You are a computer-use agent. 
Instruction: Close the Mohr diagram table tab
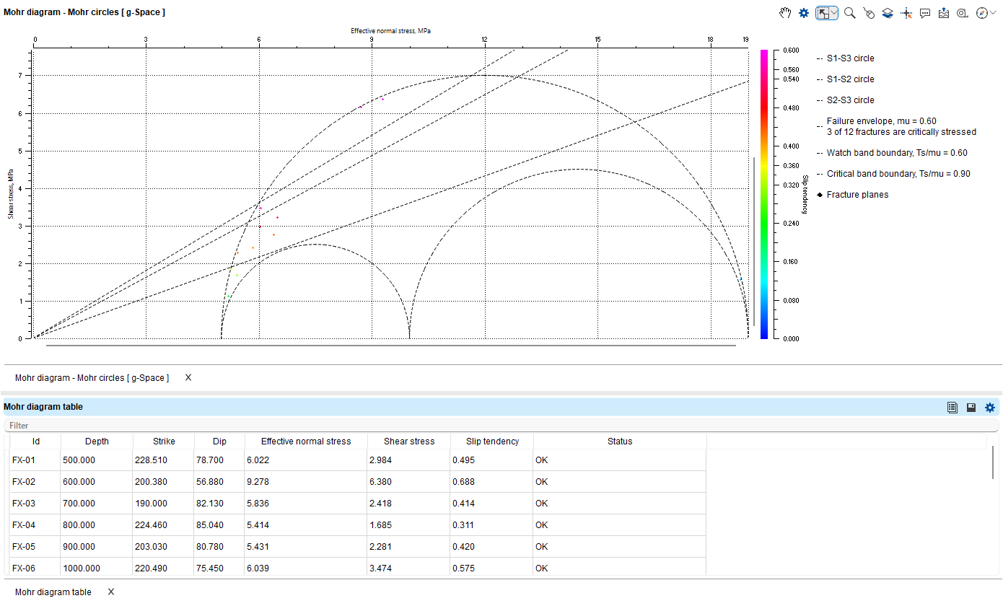pos(111,592)
